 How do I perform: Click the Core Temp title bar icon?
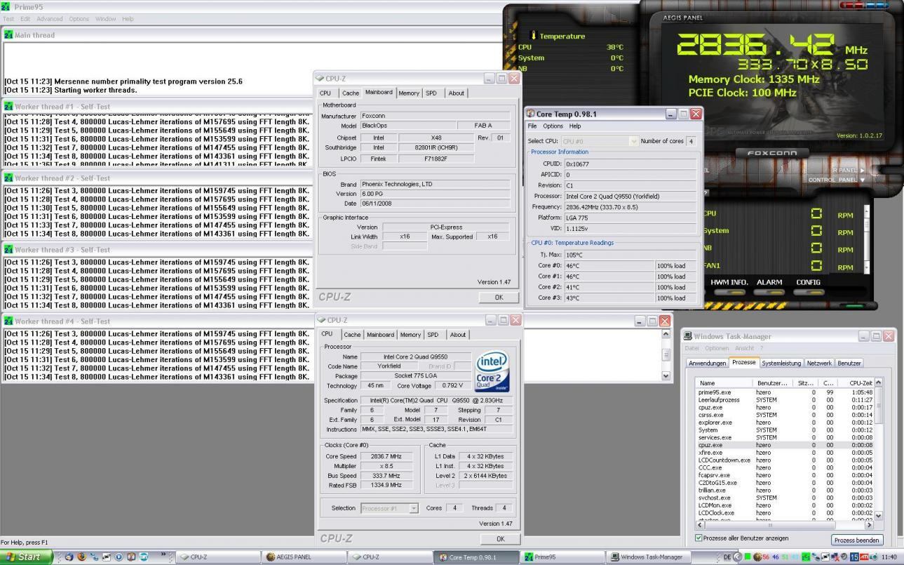coord(531,113)
